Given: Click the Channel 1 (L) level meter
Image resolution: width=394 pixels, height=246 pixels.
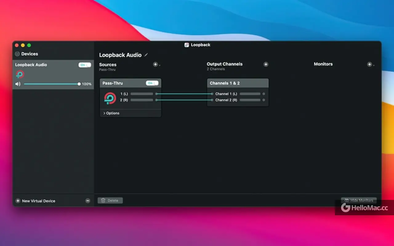Looking at the screenshot, I should tap(250, 94).
